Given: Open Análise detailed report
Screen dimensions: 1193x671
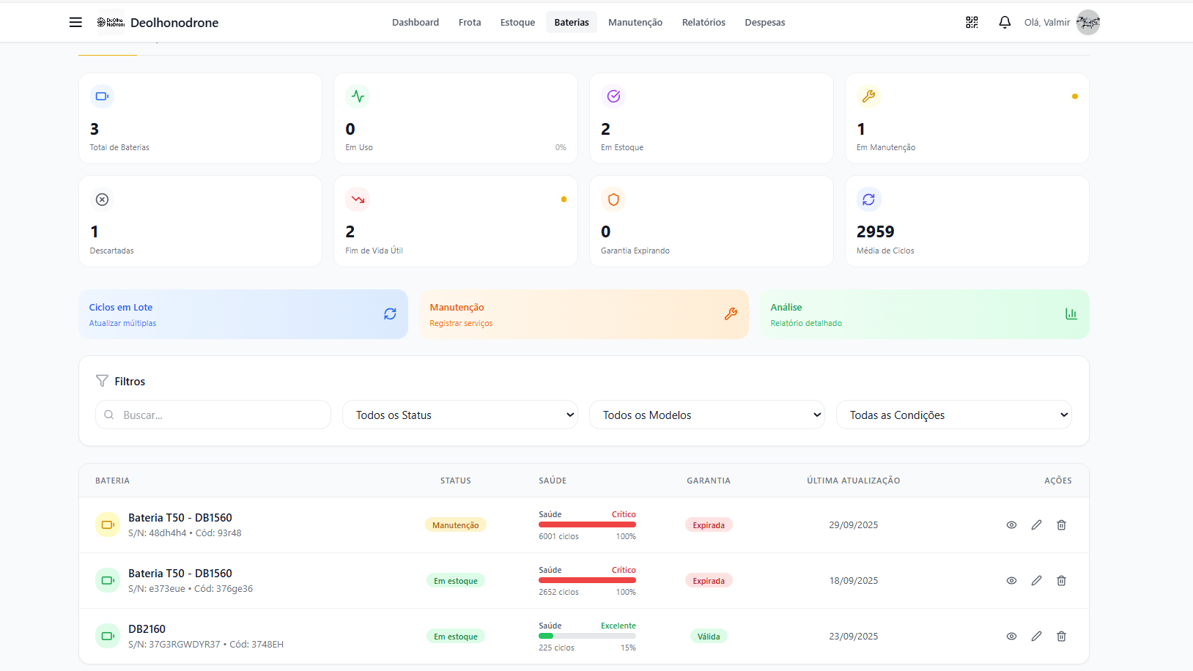Looking at the screenshot, I should click(924, 314).
